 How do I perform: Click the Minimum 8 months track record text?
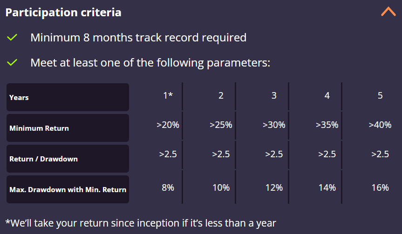(x=138, y=38)
